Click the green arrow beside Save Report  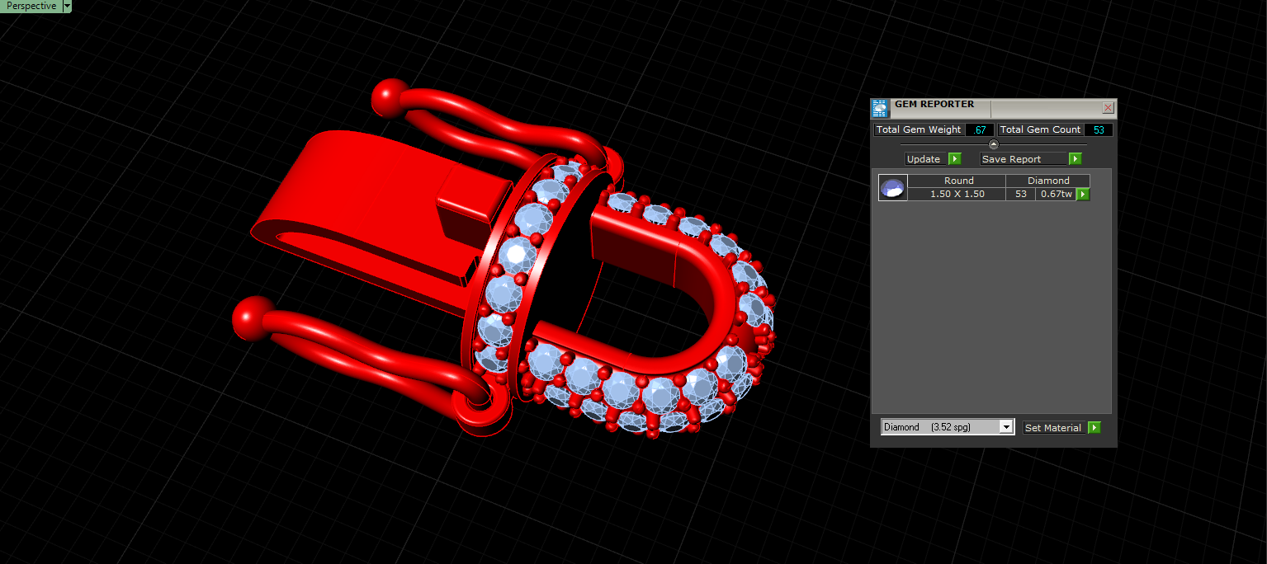point(1075,159)
